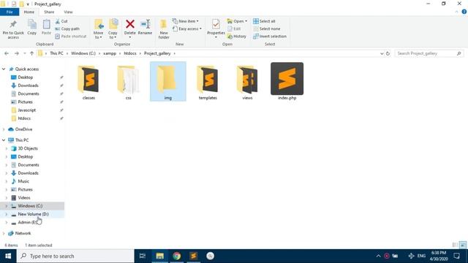
Task: Collapse This PC tree node
Action: click(4, 140)
